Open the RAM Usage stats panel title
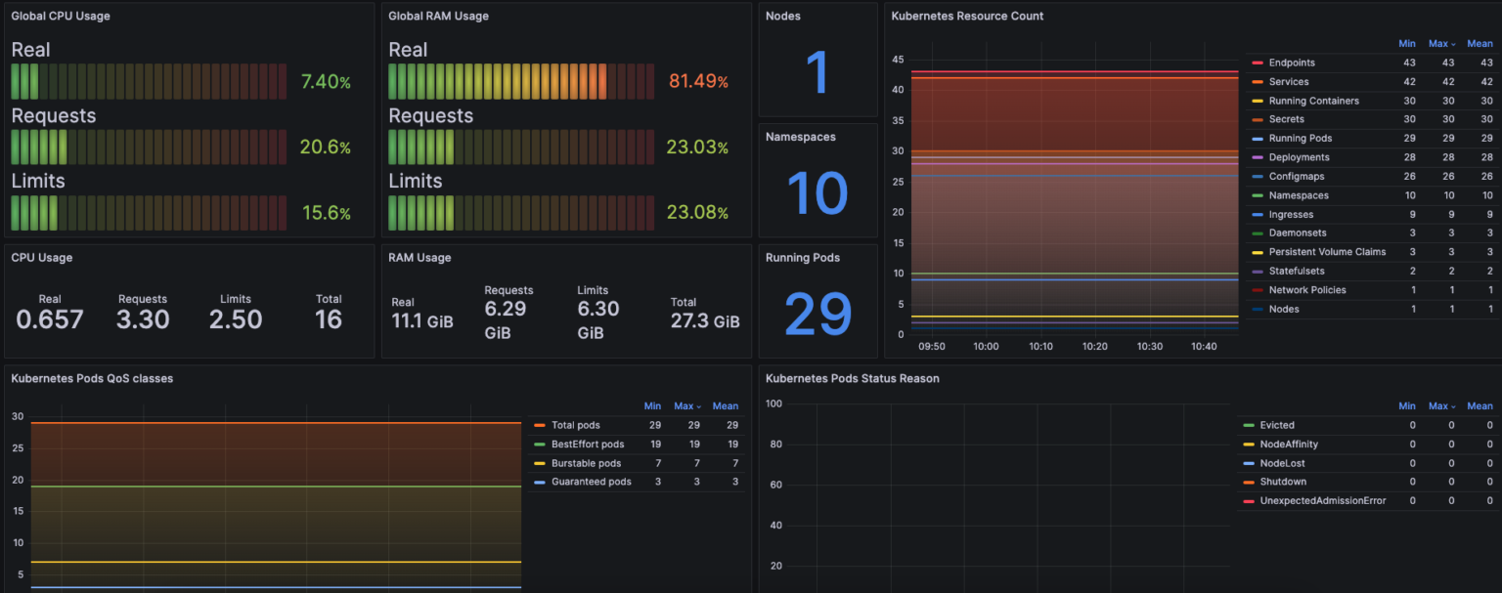Screen dimensions: 1502x593 pyautogui.click(x=420, y=258)
